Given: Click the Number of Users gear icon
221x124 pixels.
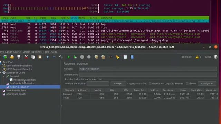Looking at the screenshot, I should (x=4, y=73).
